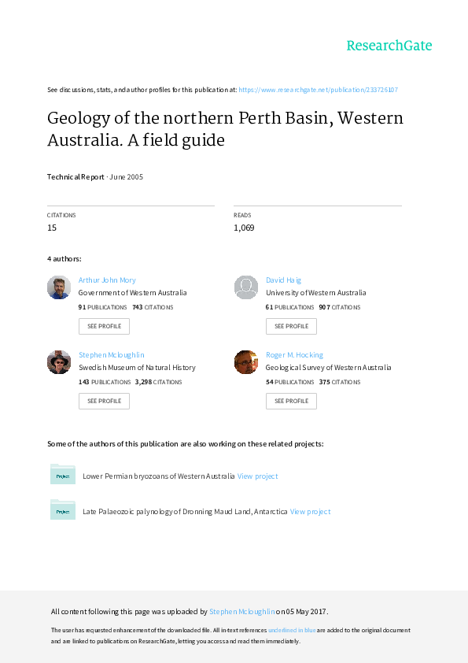The width and height of the screenshot is (468, 663).
Task: Open Arthur John Mory author name link
Action: pyautogui.click(x=107, y=280)
